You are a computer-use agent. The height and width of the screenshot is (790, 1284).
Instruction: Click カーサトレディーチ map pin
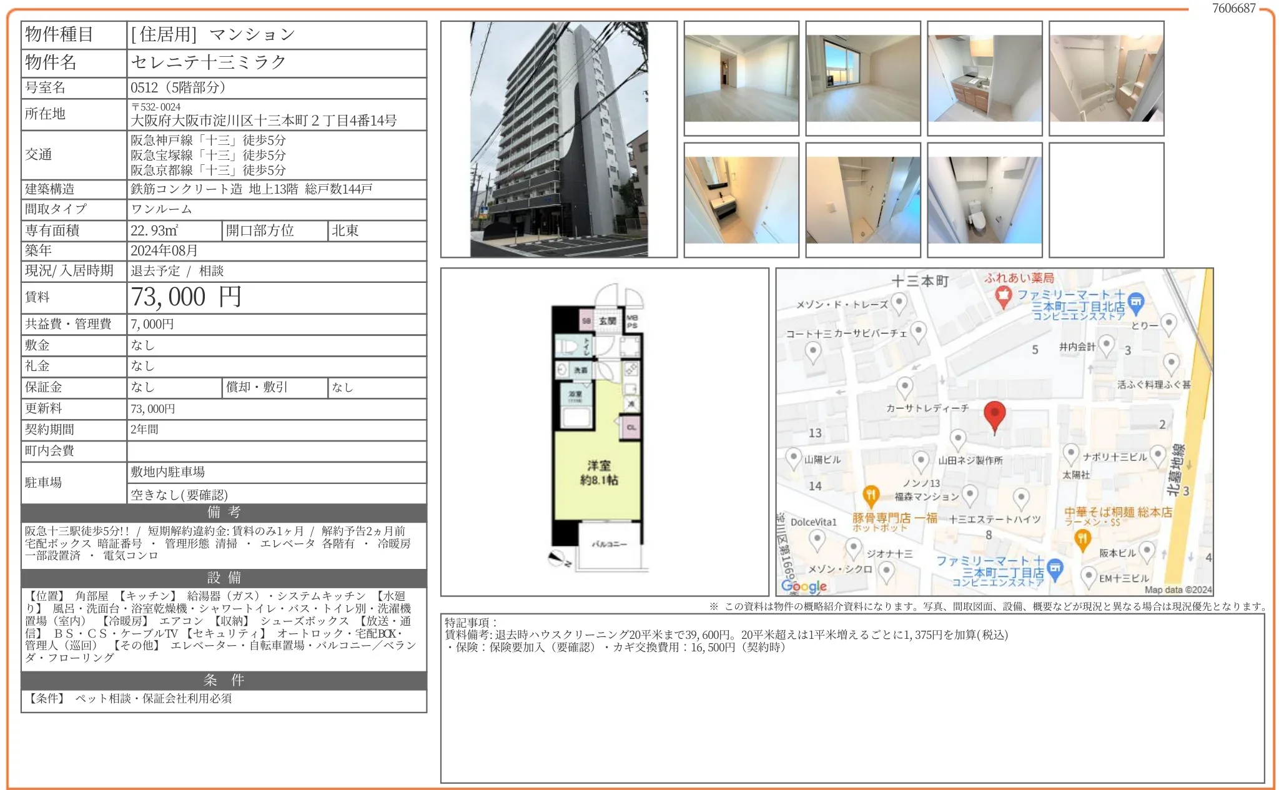905,387
